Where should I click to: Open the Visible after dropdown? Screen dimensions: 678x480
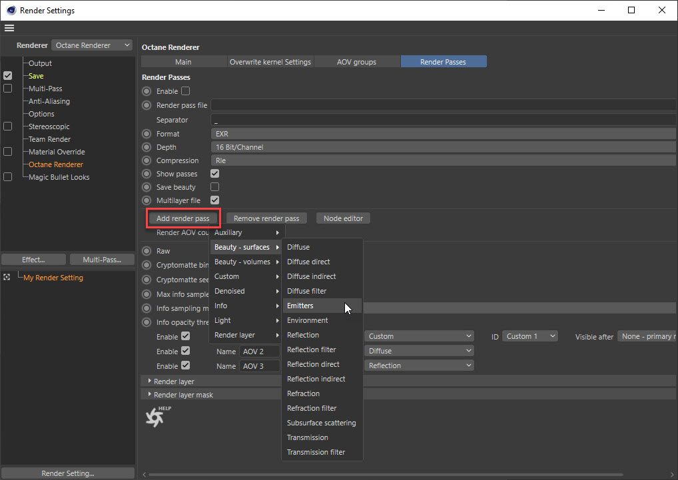tap(647, 336)
